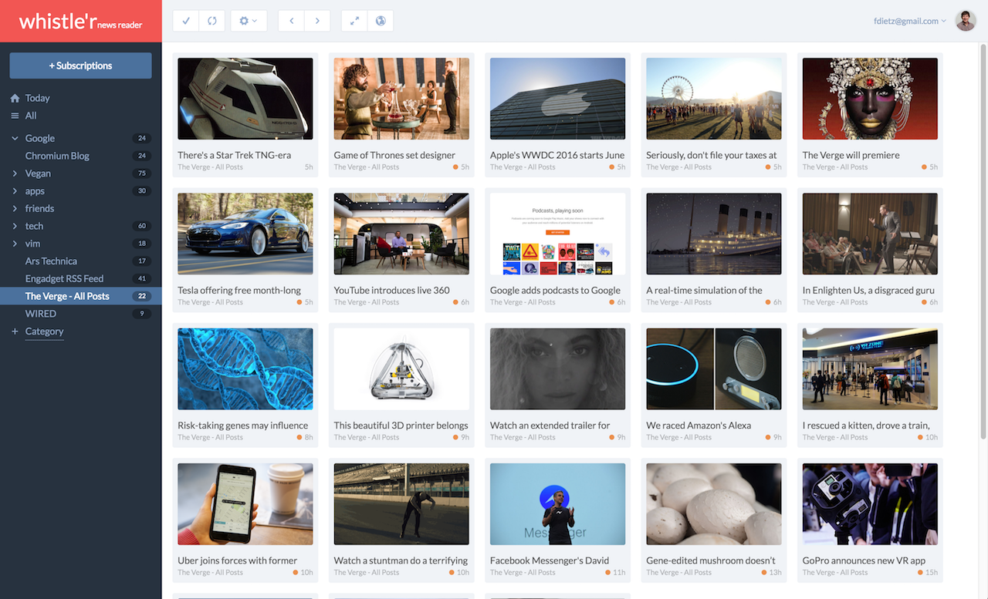Toggle unread dot on Game of Thrones card
The width and height of the screenshot is (988, 599).
455,167
